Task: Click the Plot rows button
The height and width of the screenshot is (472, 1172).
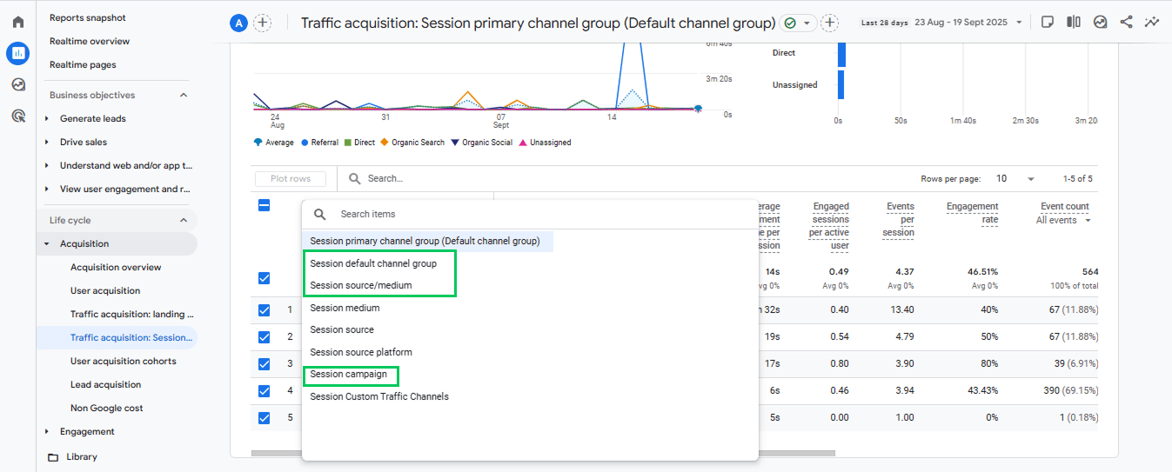Action: click(291, 179)
